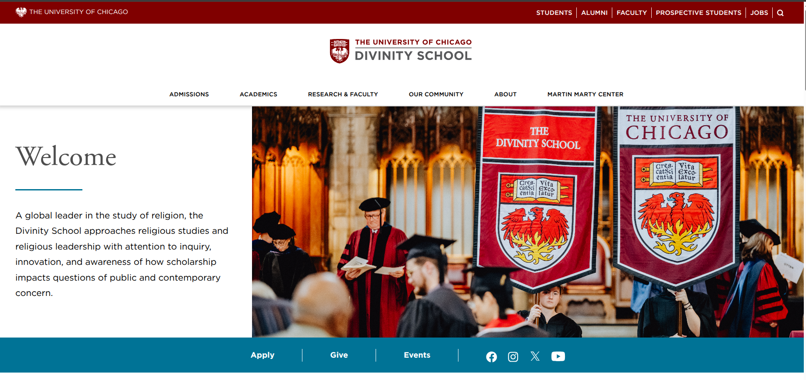Open the Instagram icon link
The width and height of the screenshot is (806, 380).
tap(513, 357)
